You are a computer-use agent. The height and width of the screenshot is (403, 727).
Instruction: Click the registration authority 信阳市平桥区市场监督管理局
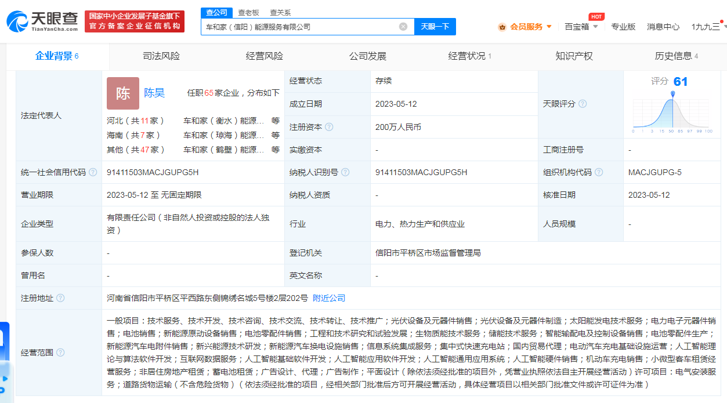point(428,253)
